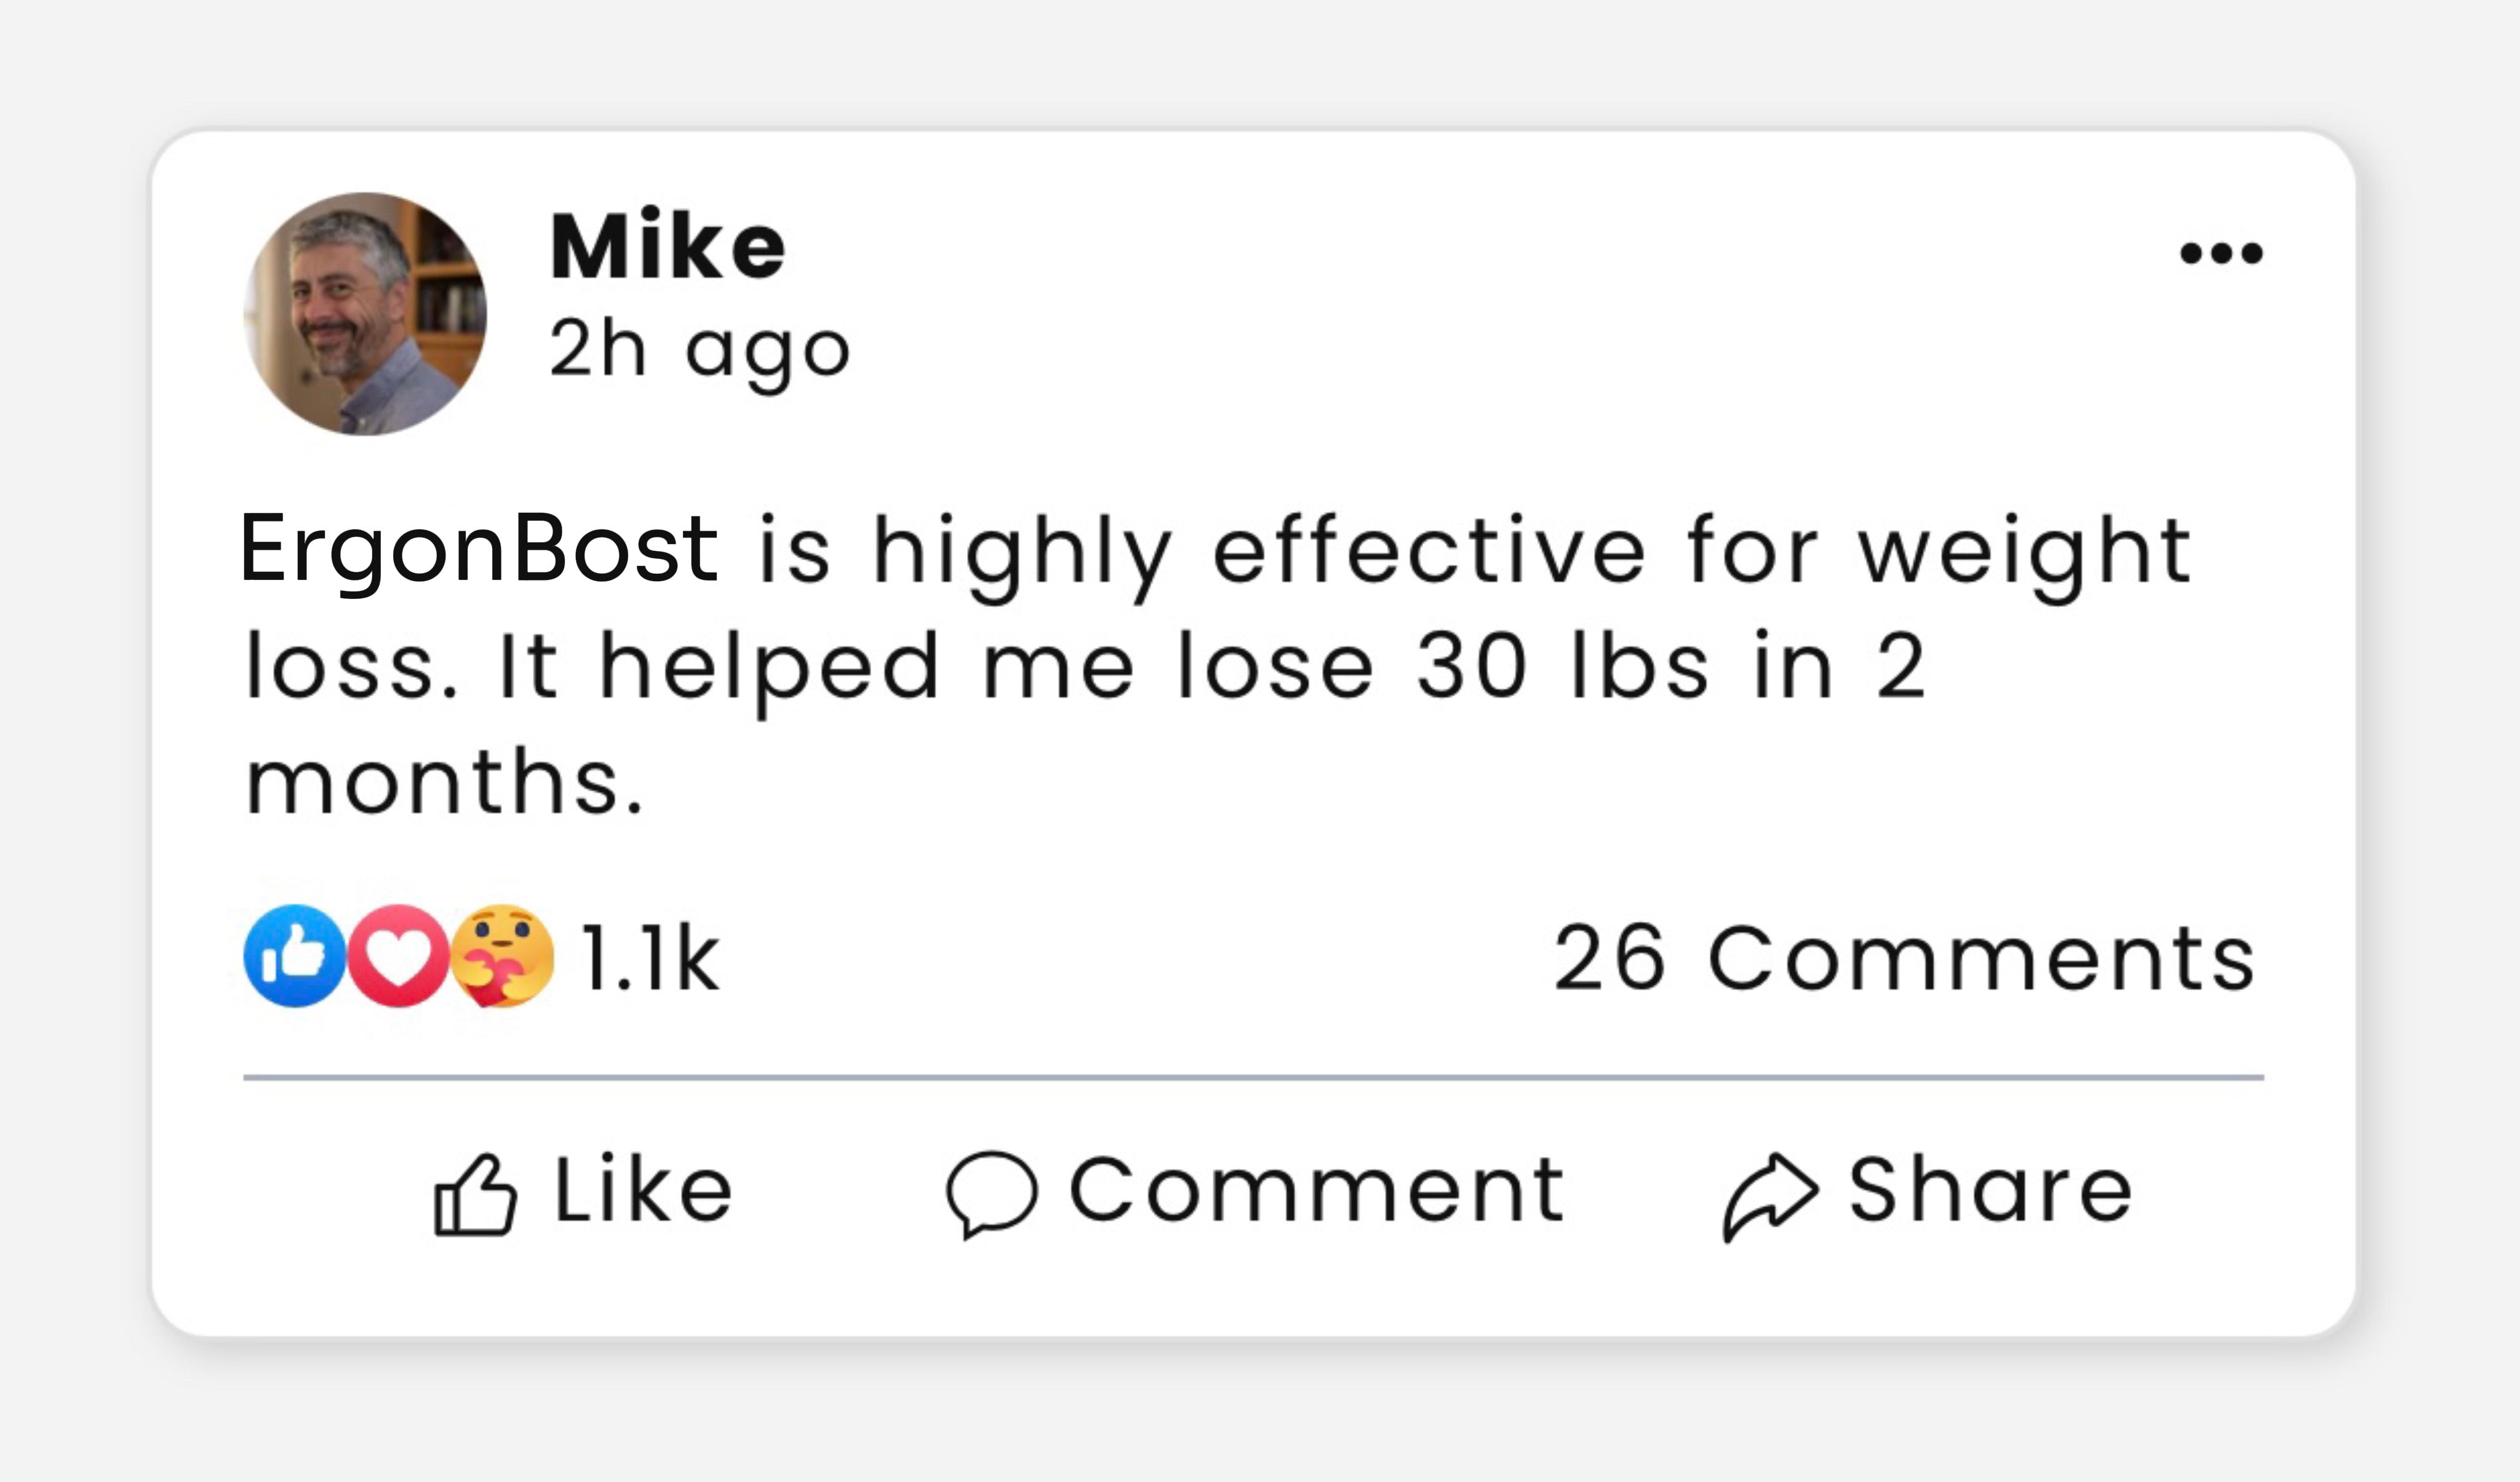The image size is (2520, 1482).
Task: Click '30 lbs' in the post text
Action: coord(1561,667)
